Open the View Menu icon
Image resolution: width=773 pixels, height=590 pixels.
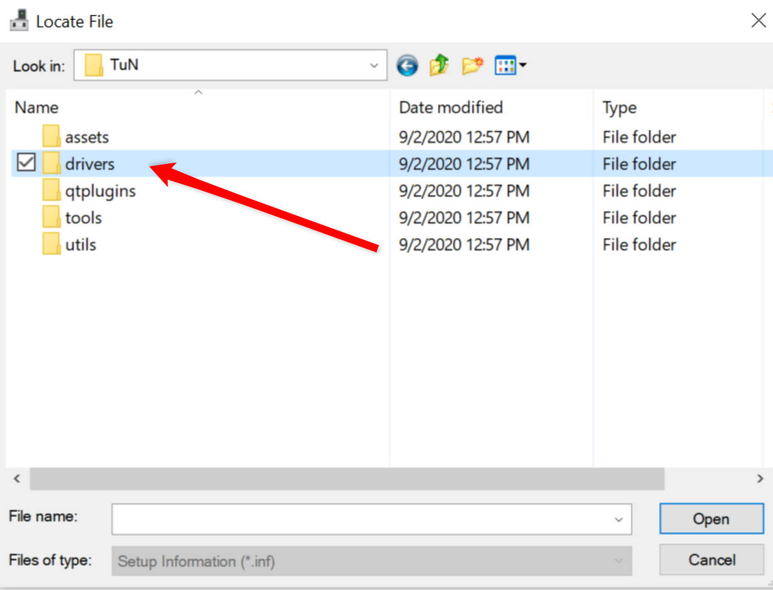point(511,65)
